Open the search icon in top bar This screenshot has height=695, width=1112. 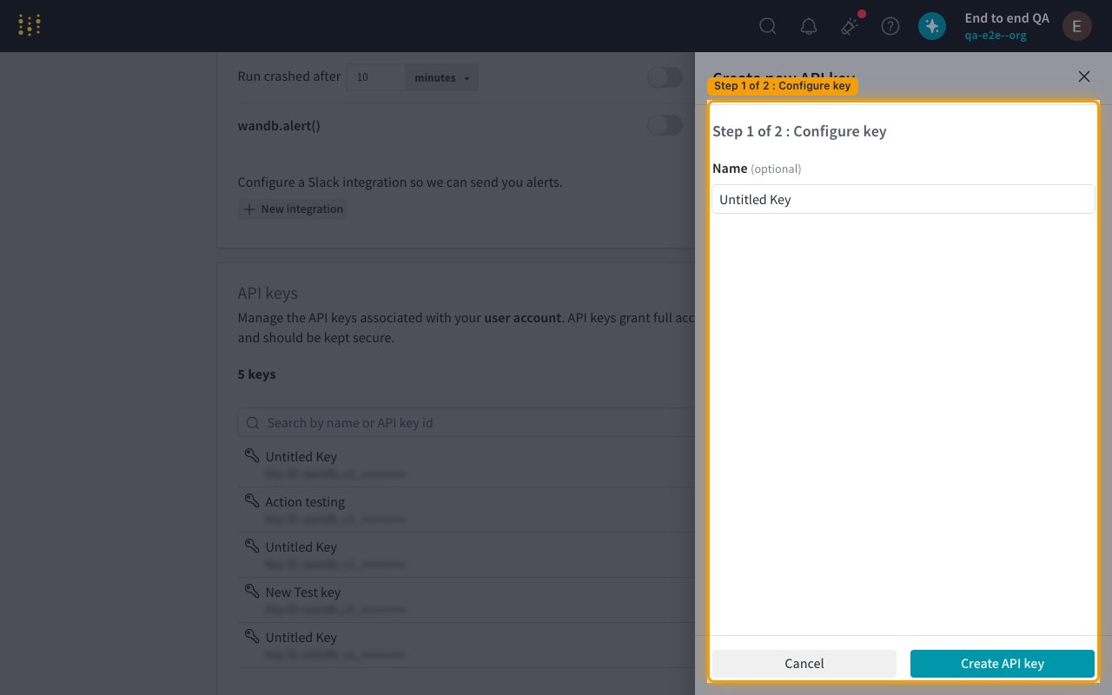click(768, 26)
